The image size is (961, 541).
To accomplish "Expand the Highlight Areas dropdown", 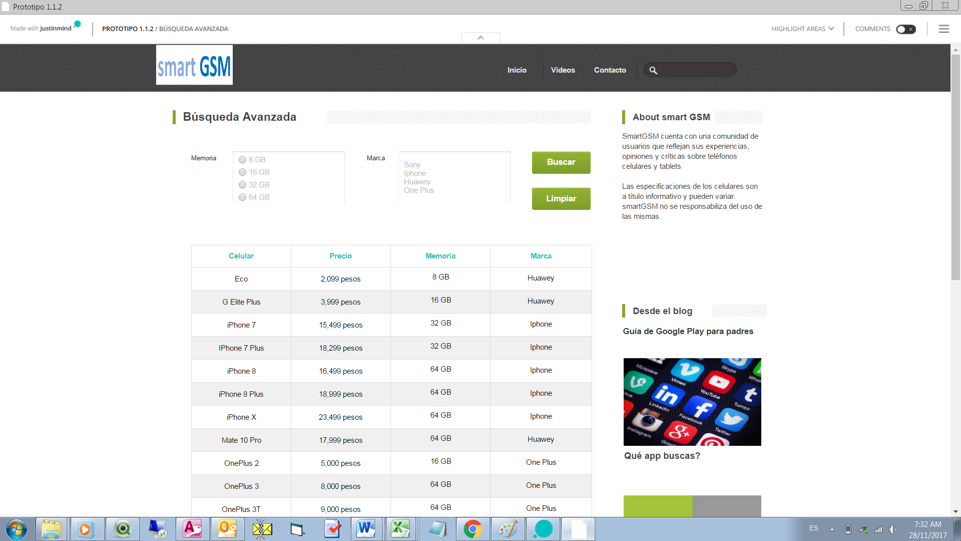I will pos(803,29).
